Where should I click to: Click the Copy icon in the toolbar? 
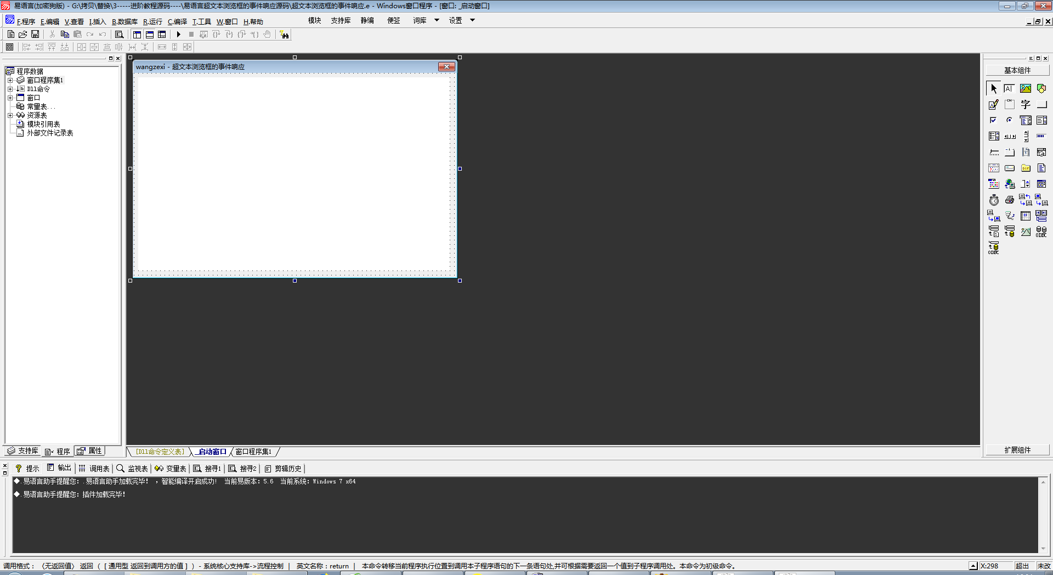click(x=65, y=35)
